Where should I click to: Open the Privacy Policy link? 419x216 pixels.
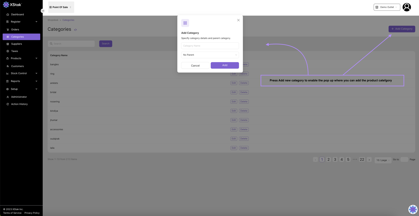pos(32,213)
